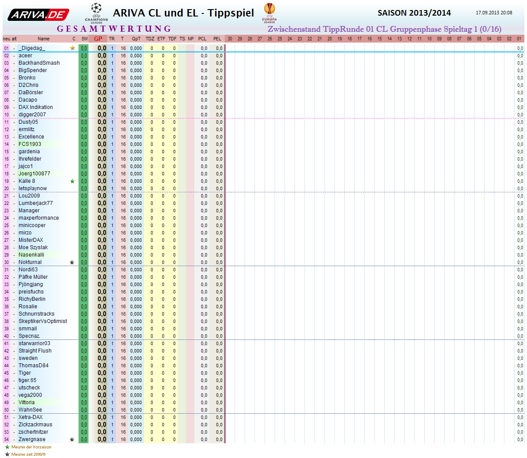527x458 pixels.
Task: Click the timestamp 17.09.2013 20:08
Action: pyautogui.click(x=494, y=13)
